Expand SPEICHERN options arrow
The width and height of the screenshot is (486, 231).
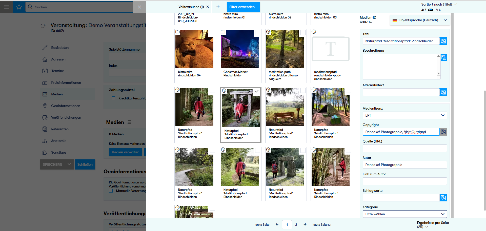coord(69,164)
